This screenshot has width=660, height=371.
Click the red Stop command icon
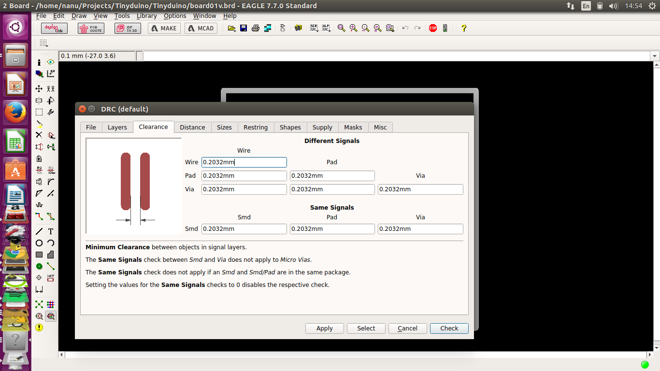tap(432, 28)
